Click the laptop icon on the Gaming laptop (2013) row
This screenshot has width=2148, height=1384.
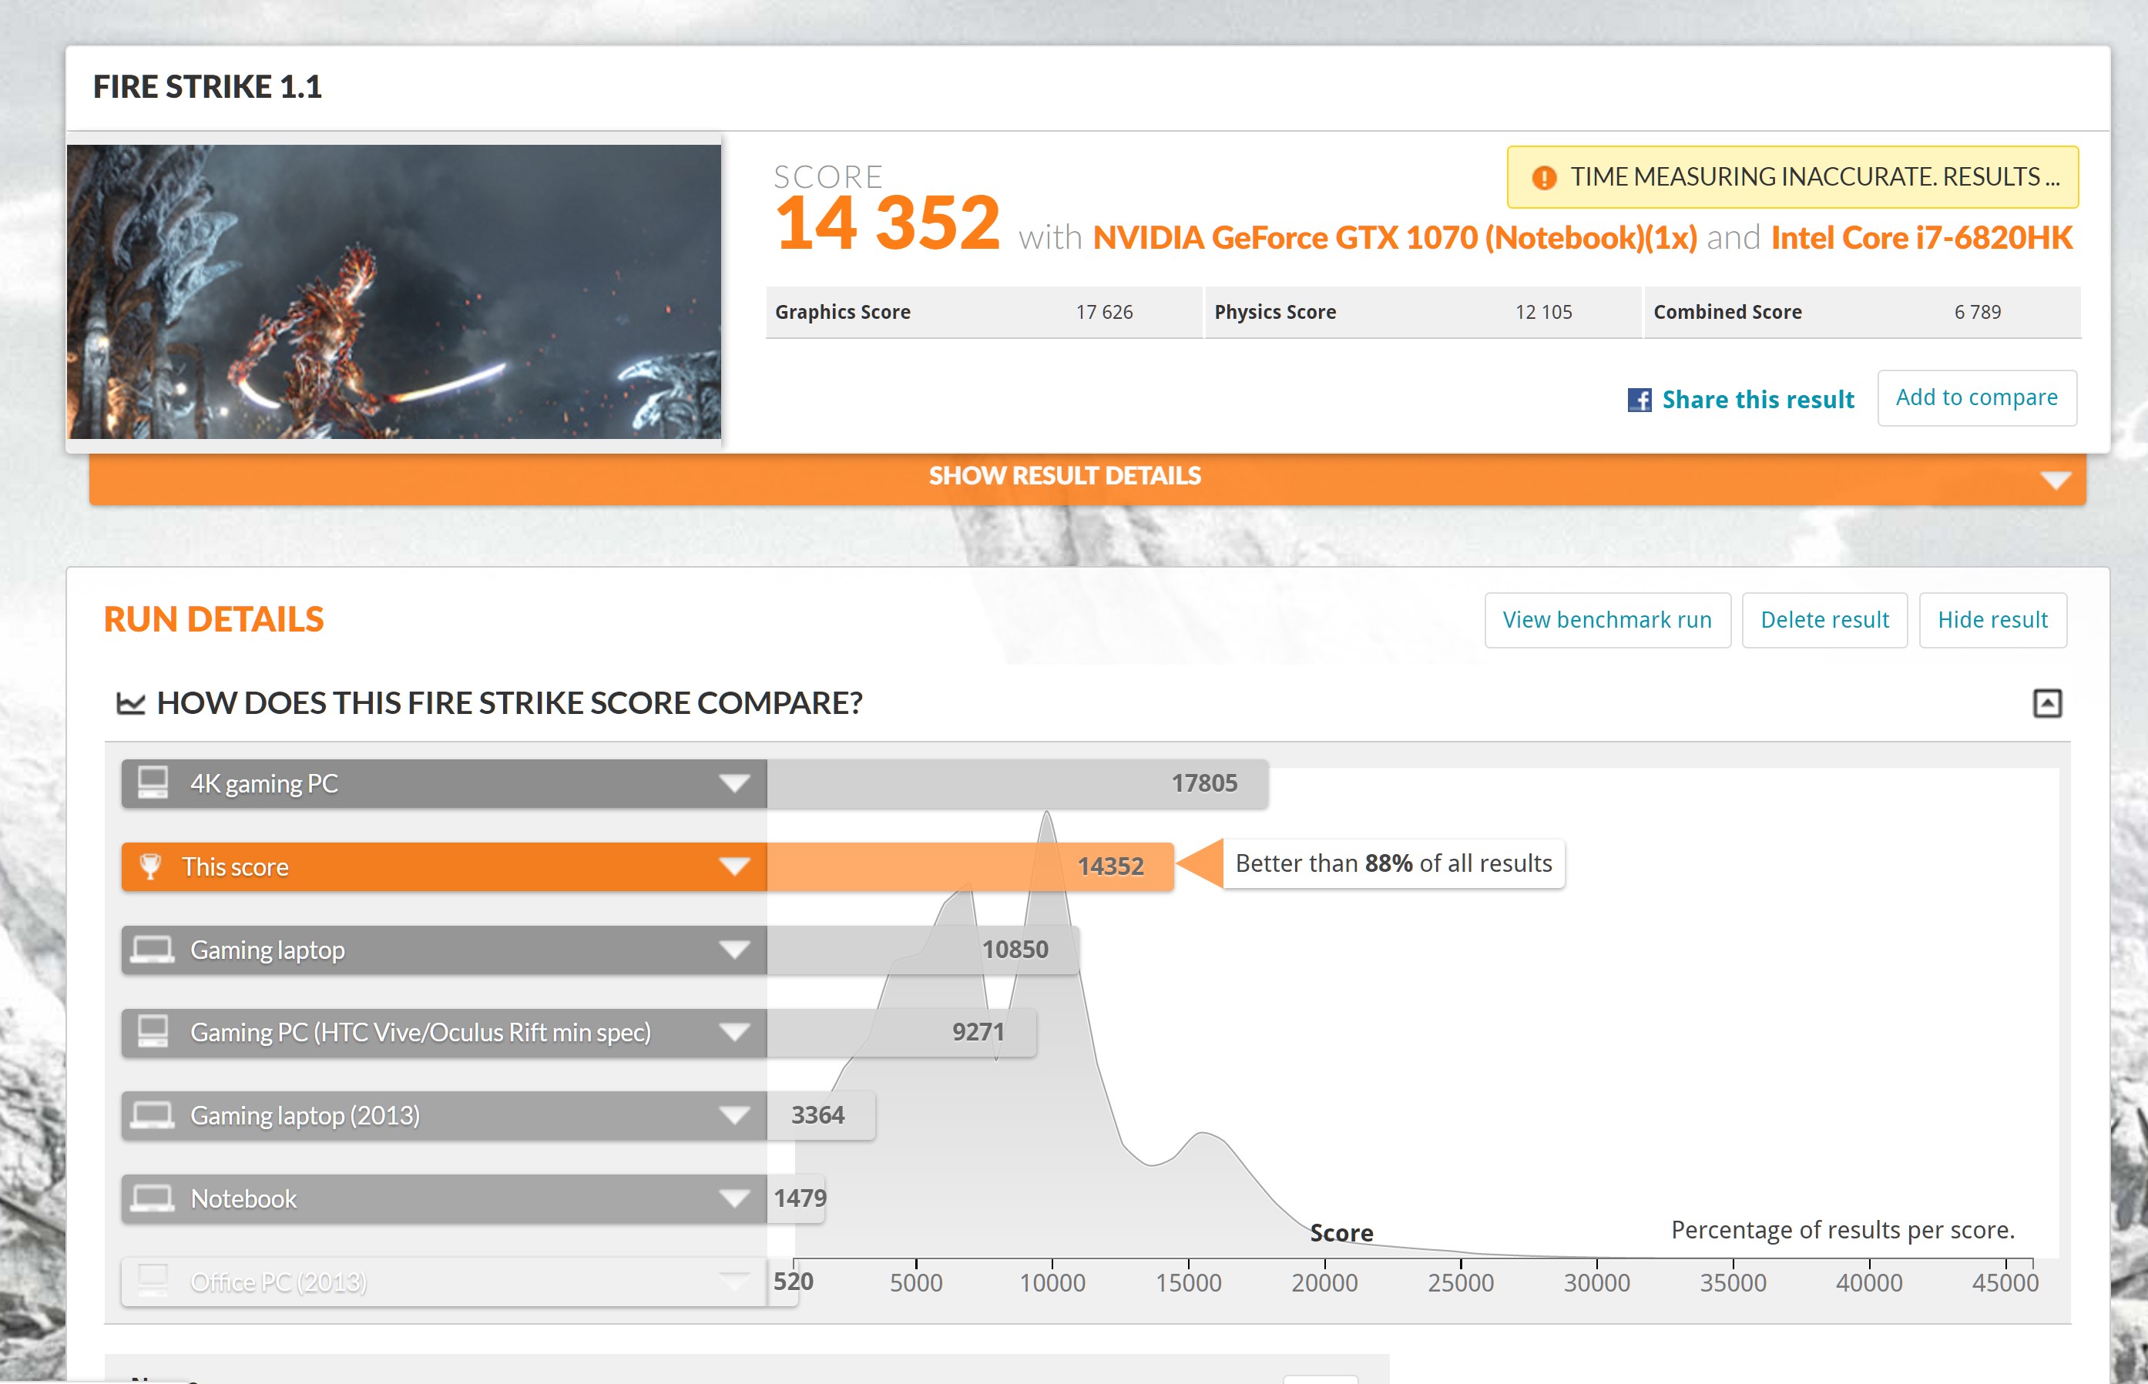click(152, 1115)
